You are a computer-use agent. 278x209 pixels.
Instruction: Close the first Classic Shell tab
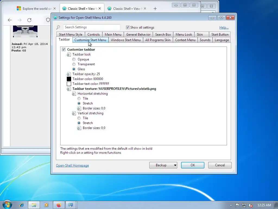click(100, 8)
